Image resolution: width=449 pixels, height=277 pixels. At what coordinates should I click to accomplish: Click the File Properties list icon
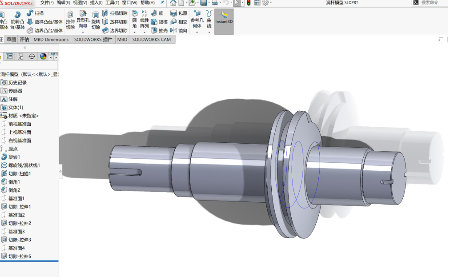pyautogui.click(x=257, y=3)
